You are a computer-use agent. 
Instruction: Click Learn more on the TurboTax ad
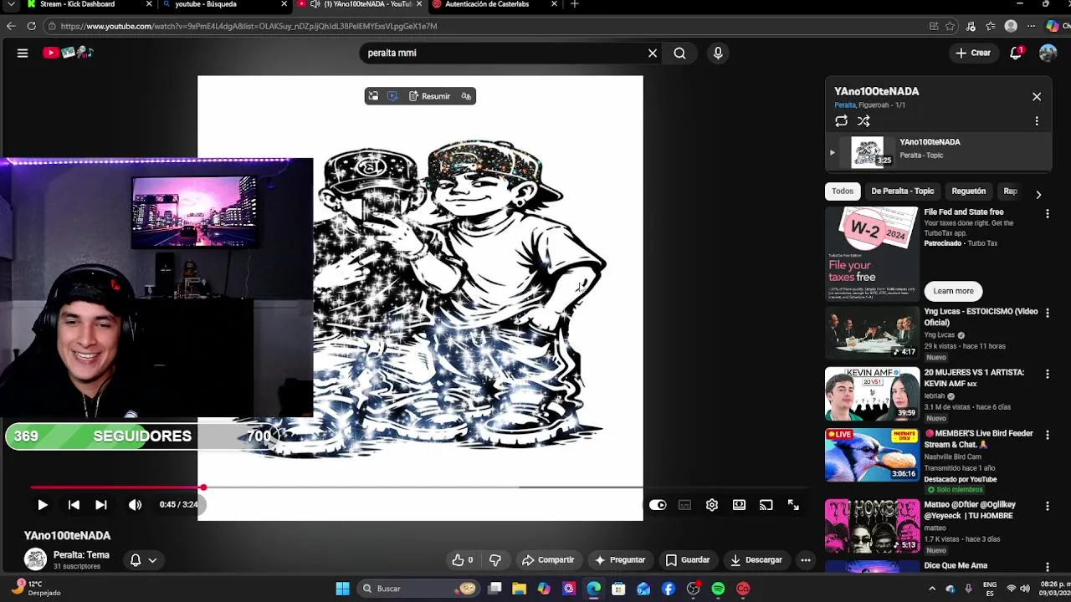(954, 291)
